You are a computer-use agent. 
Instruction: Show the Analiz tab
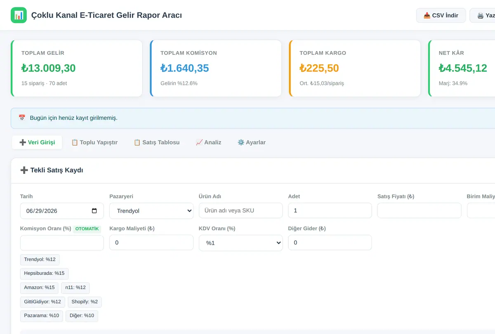(208, 142)
